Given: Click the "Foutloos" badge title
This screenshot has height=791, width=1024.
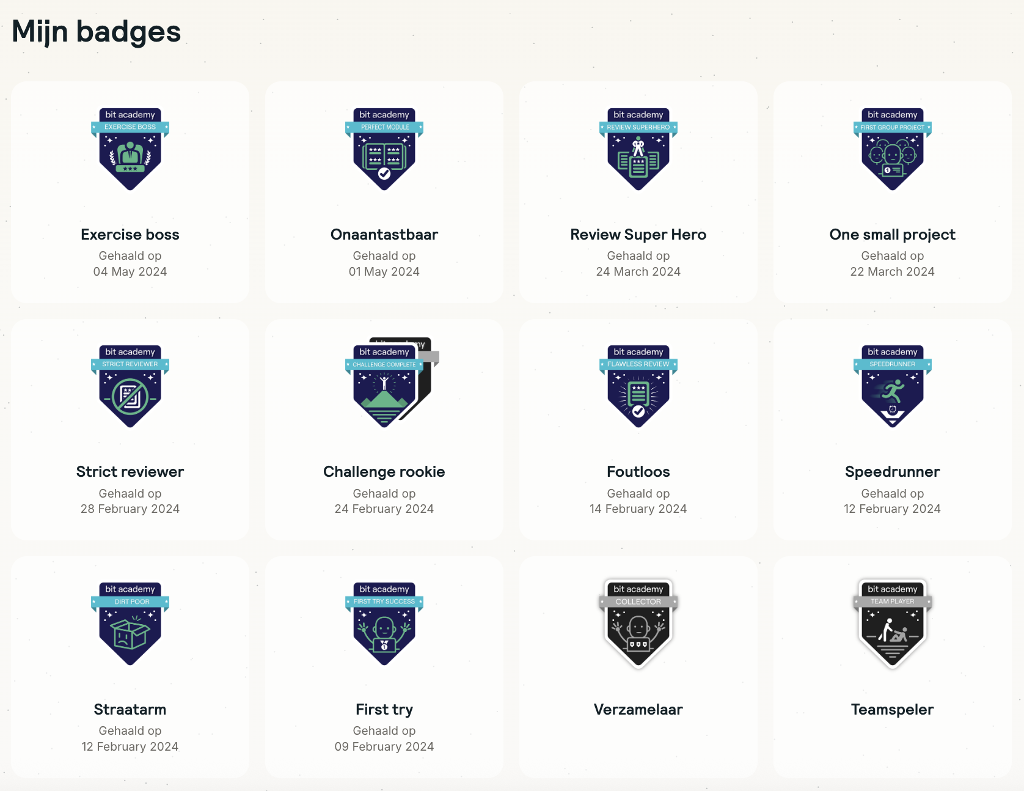Looking at the screenshot, I should (x=638, y=472).
